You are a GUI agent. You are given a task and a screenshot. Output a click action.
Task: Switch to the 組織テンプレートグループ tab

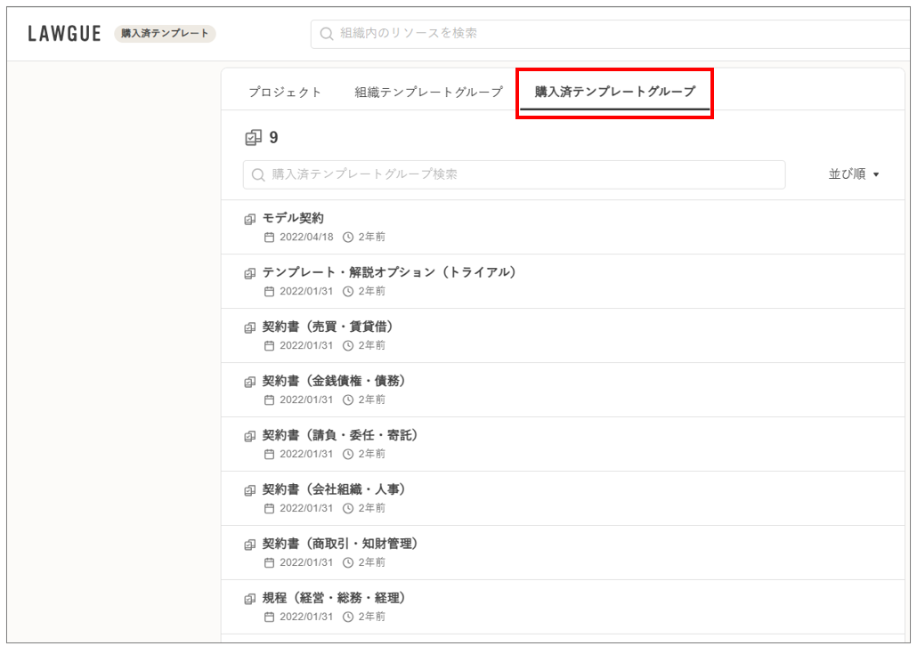point(428,92)
